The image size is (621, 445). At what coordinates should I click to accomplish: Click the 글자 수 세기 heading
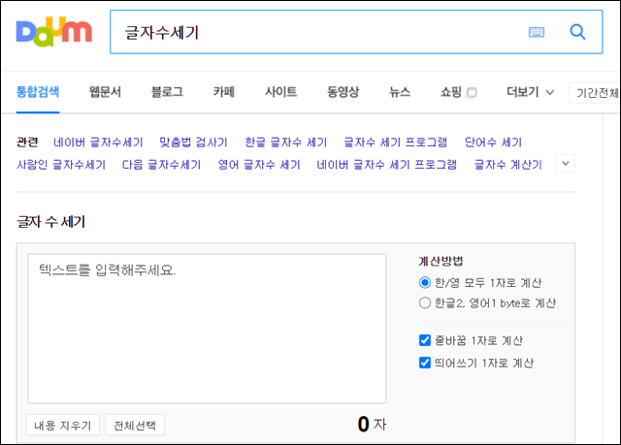(x=50, y=221)
